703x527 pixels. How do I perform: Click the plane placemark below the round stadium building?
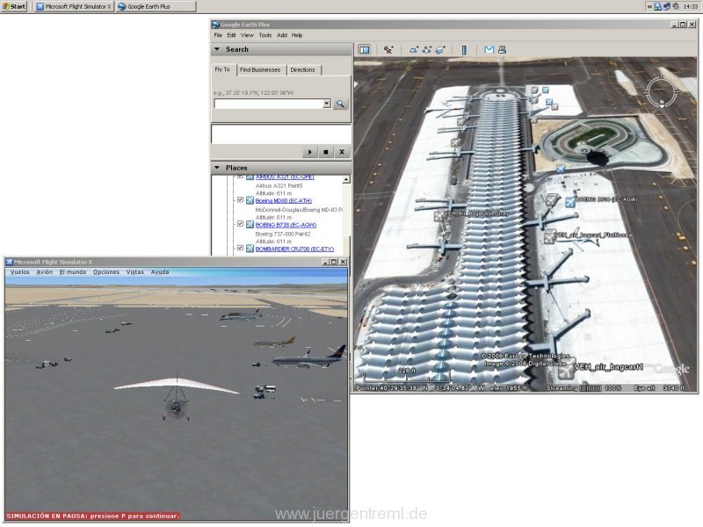point(561,169)
